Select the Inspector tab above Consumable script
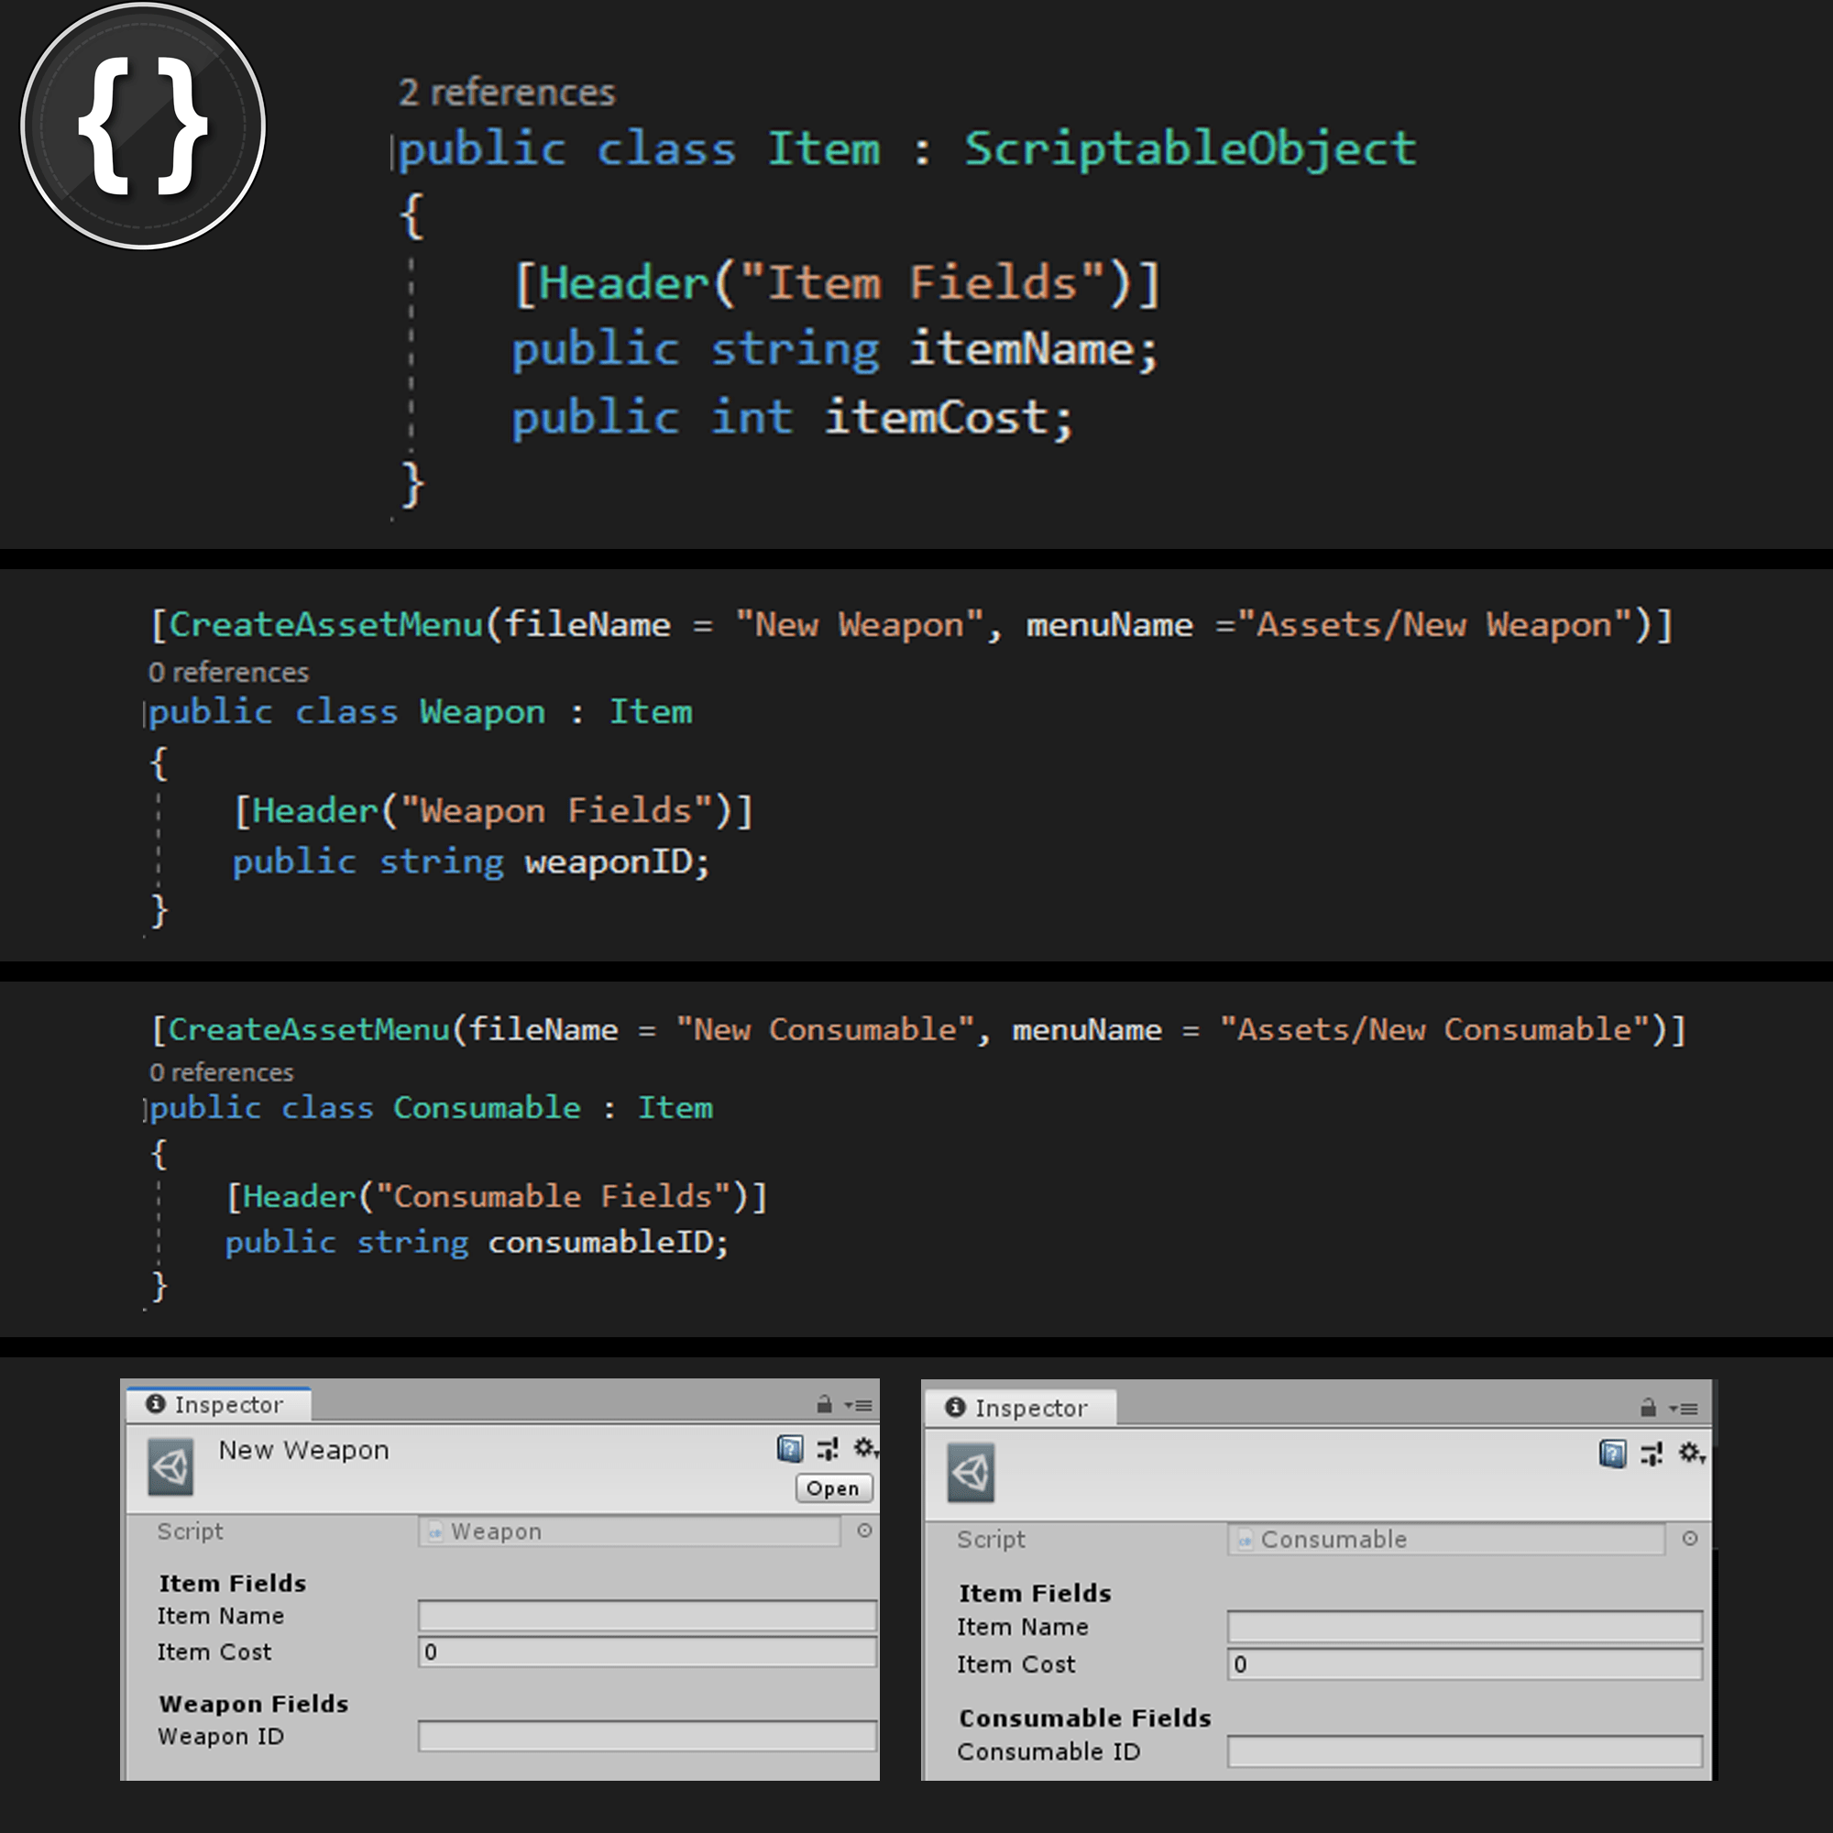The width and height of the screenshot is (1833, 1833). tap(1018, 1409)
